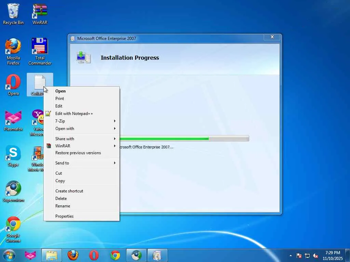
Task: Switch to Office setup taskbar button
Action: click(158, 255)
